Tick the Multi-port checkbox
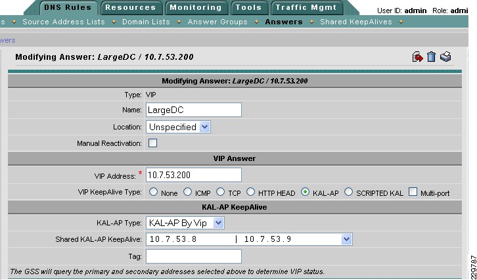477x280 pixels. coord(413,192)
